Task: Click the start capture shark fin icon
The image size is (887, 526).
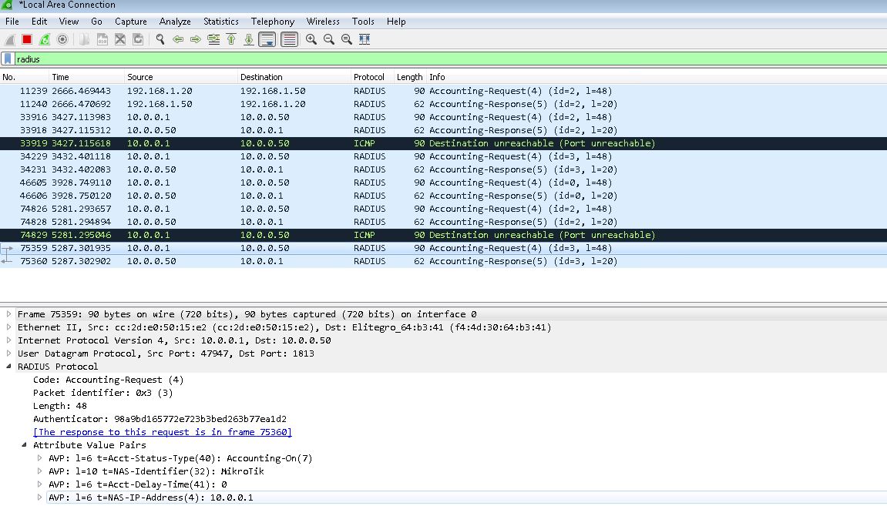Action: (9, 39)
